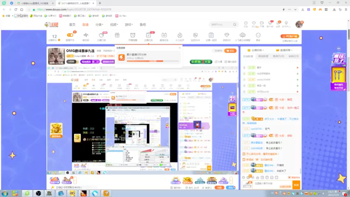Open the 首页 home menu item
350x197 pixels.
pyautogui.click(x=72, y=25)
